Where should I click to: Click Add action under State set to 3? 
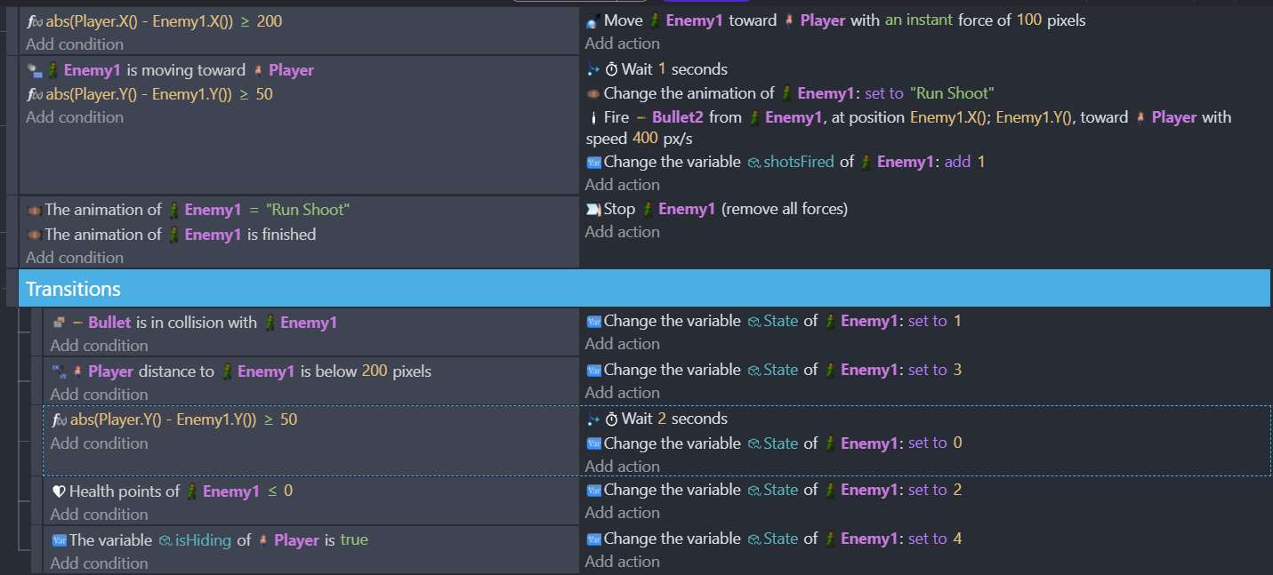point(622,393)
